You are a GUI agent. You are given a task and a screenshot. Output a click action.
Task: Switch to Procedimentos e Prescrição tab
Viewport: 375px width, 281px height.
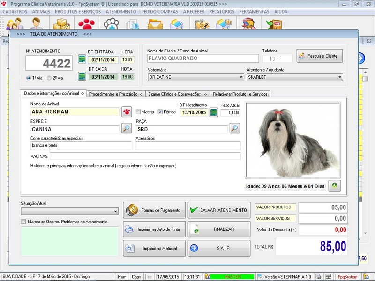[x=116, y=94]
